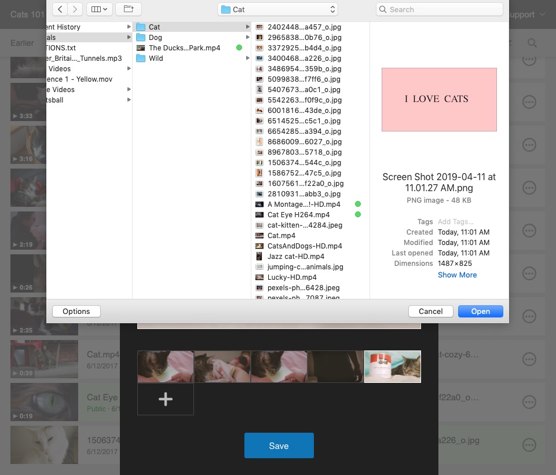Viewport: 556px width, 475px height.
Task: Select file 3486954...359b_o.jpg
Action: pyautogui.click(x=310, y=69)
